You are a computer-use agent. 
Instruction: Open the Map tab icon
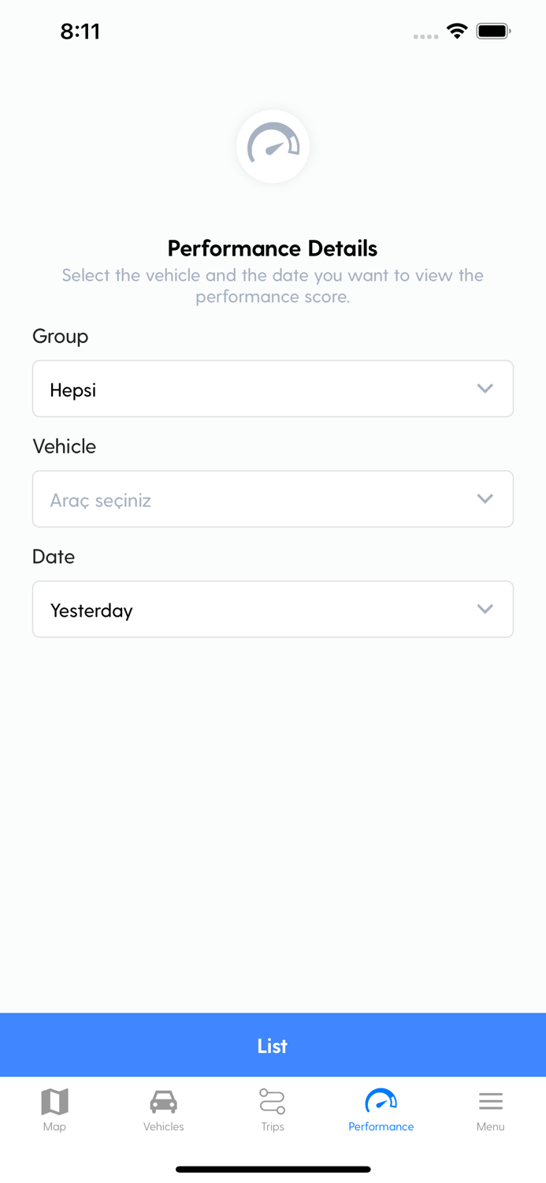[54, 1101]
